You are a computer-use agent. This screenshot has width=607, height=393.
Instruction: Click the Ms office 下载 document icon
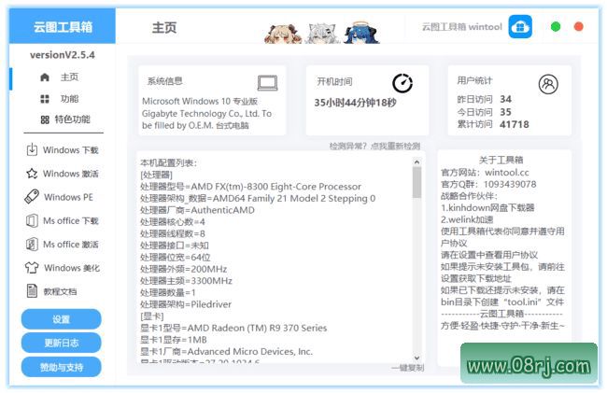tap(32, 221)
